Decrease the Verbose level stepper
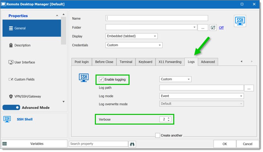The height and width of the screenshot is (152, 263). pyautogui.click(x=168, y=120)
